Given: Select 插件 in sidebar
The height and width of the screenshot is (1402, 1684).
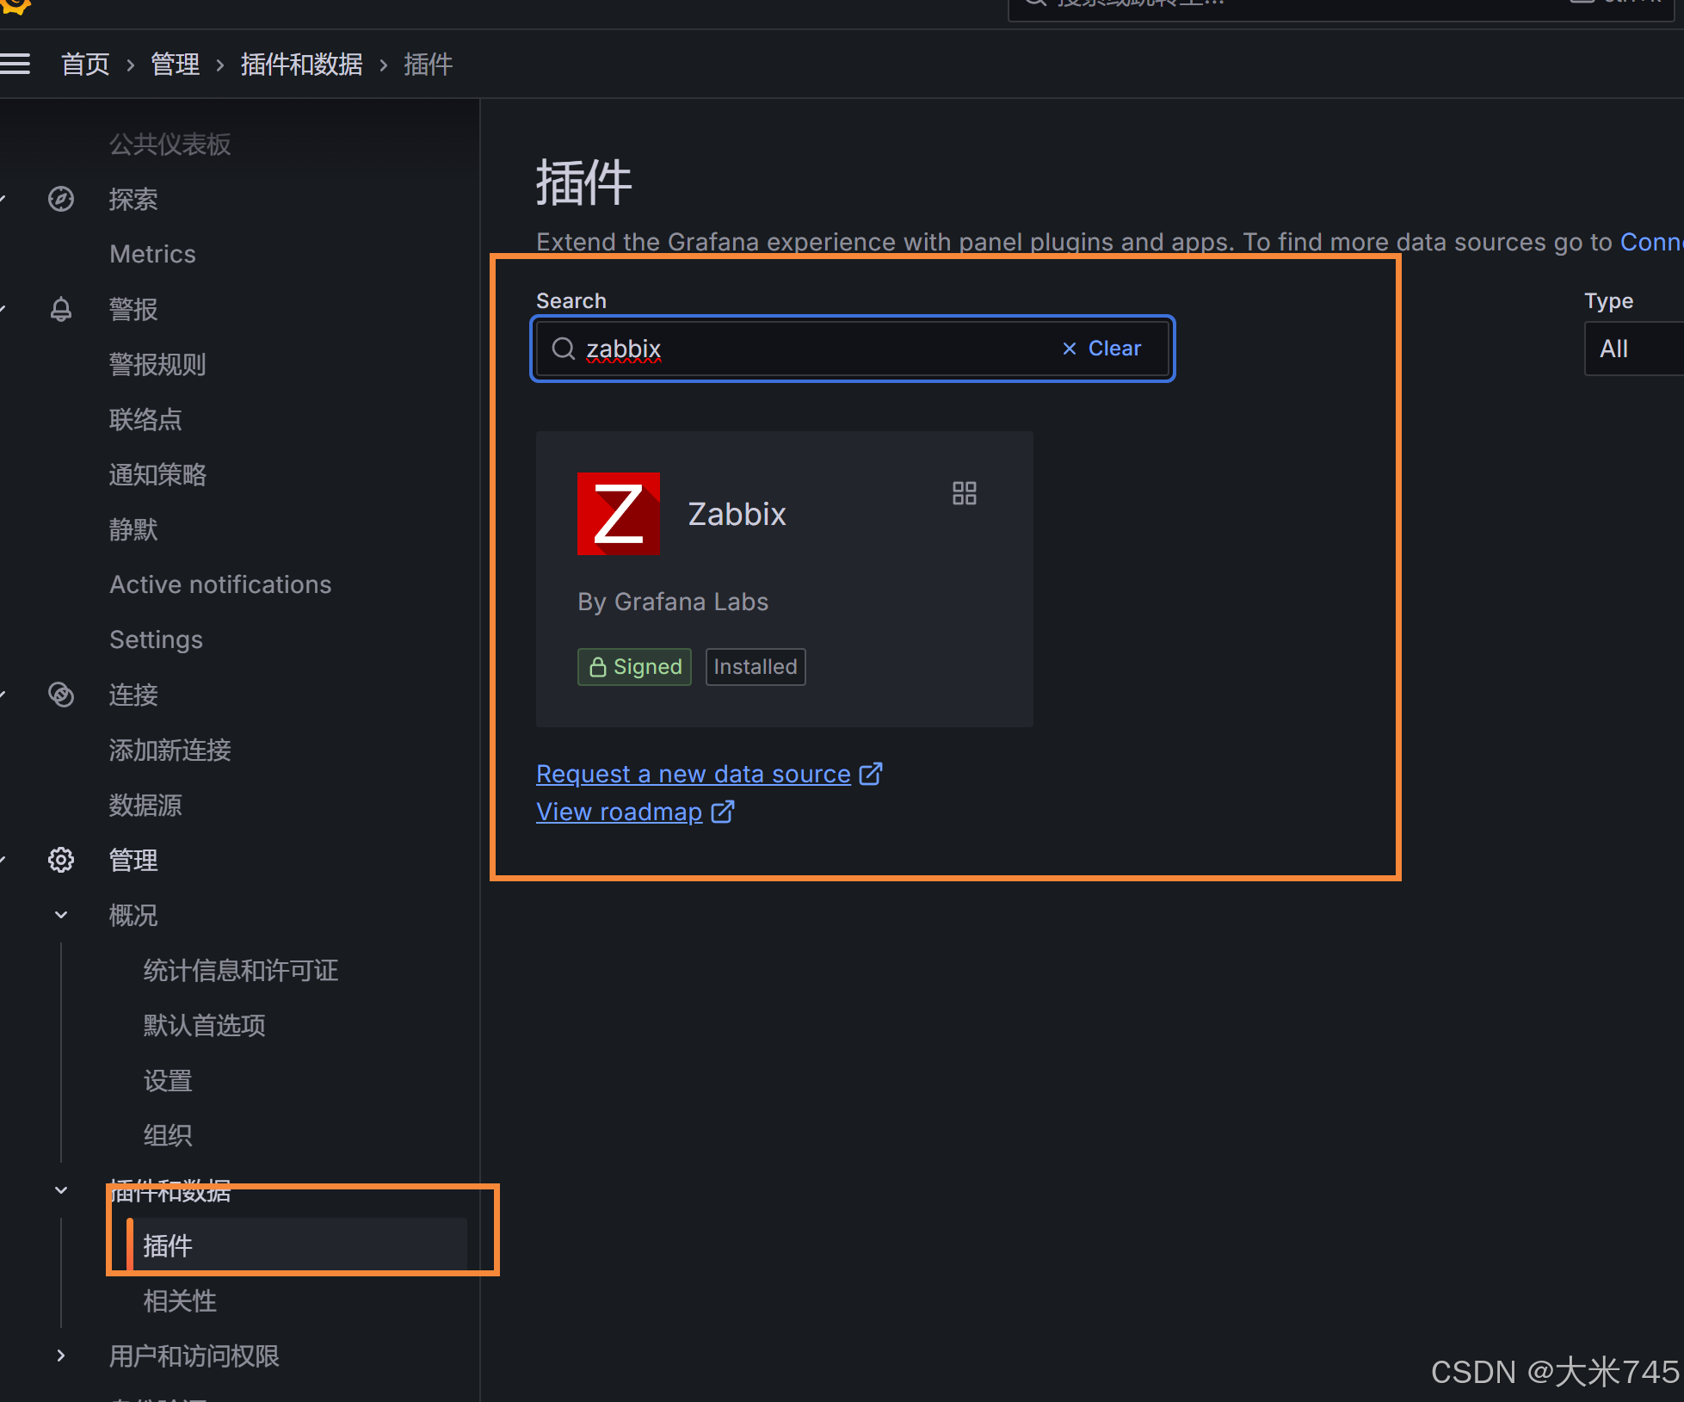Looking at the screenshot, I should pos(297,1245).
